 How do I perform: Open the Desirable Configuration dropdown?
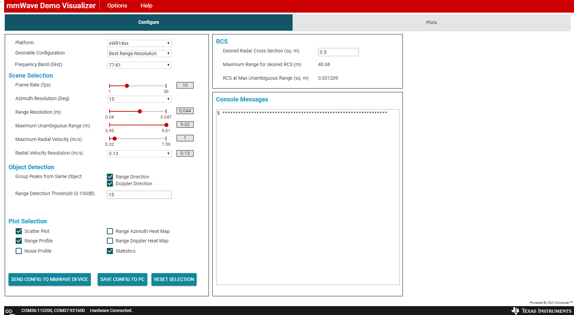pyautogui.click(x=140, y=53)
